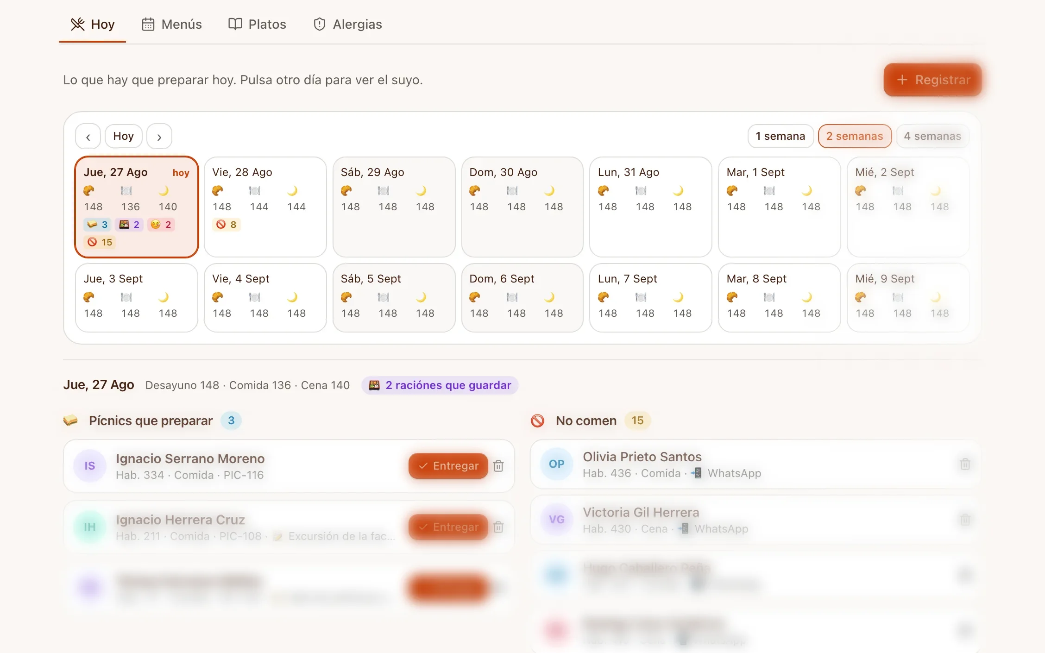Click the lunch plate icon on Jue, 27 Ago
Viewport: 1045px width, 653px height.
(126, 191)
